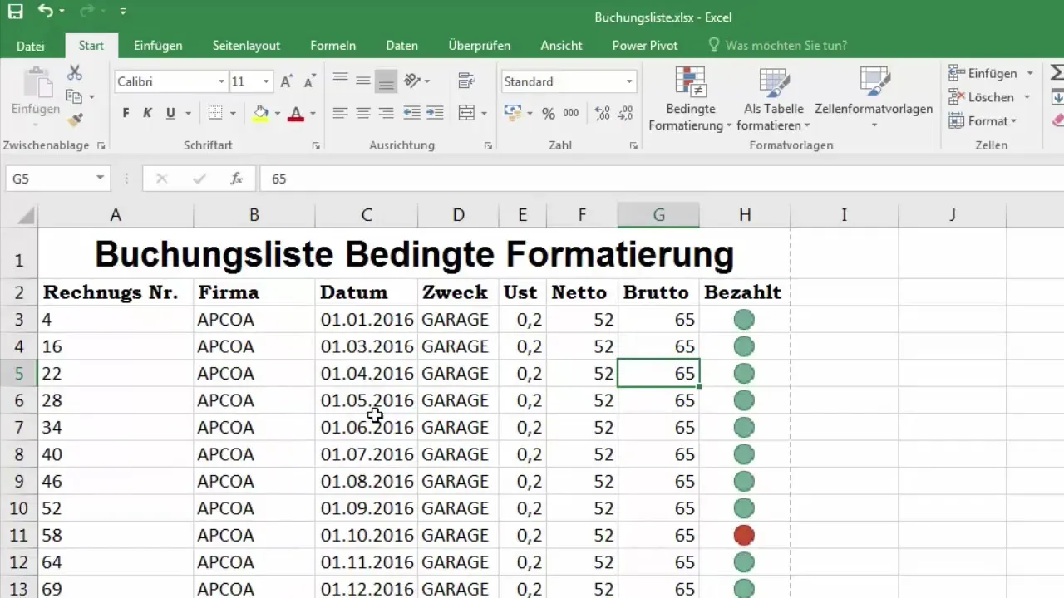Increase font size with large A

point(286,81)
